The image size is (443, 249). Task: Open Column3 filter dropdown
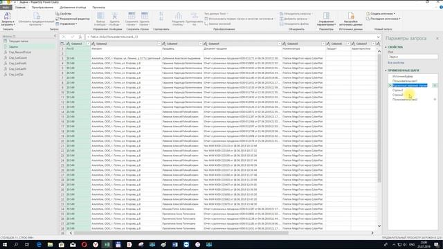pos(201,44)
